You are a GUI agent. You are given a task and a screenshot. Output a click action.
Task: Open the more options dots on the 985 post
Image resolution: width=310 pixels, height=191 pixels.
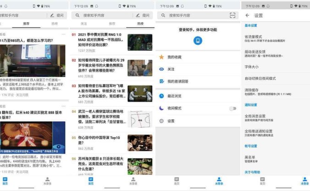pyautogui.click(x=63, y=34)
